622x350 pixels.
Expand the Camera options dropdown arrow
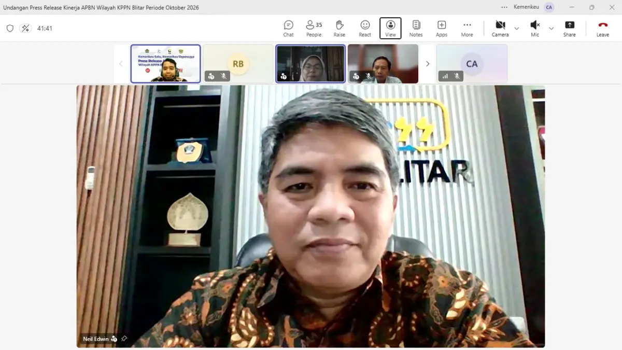tap(517, 29)
